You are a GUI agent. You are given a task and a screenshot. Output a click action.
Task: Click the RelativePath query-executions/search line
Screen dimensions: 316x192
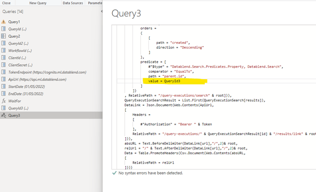[178, 95]
